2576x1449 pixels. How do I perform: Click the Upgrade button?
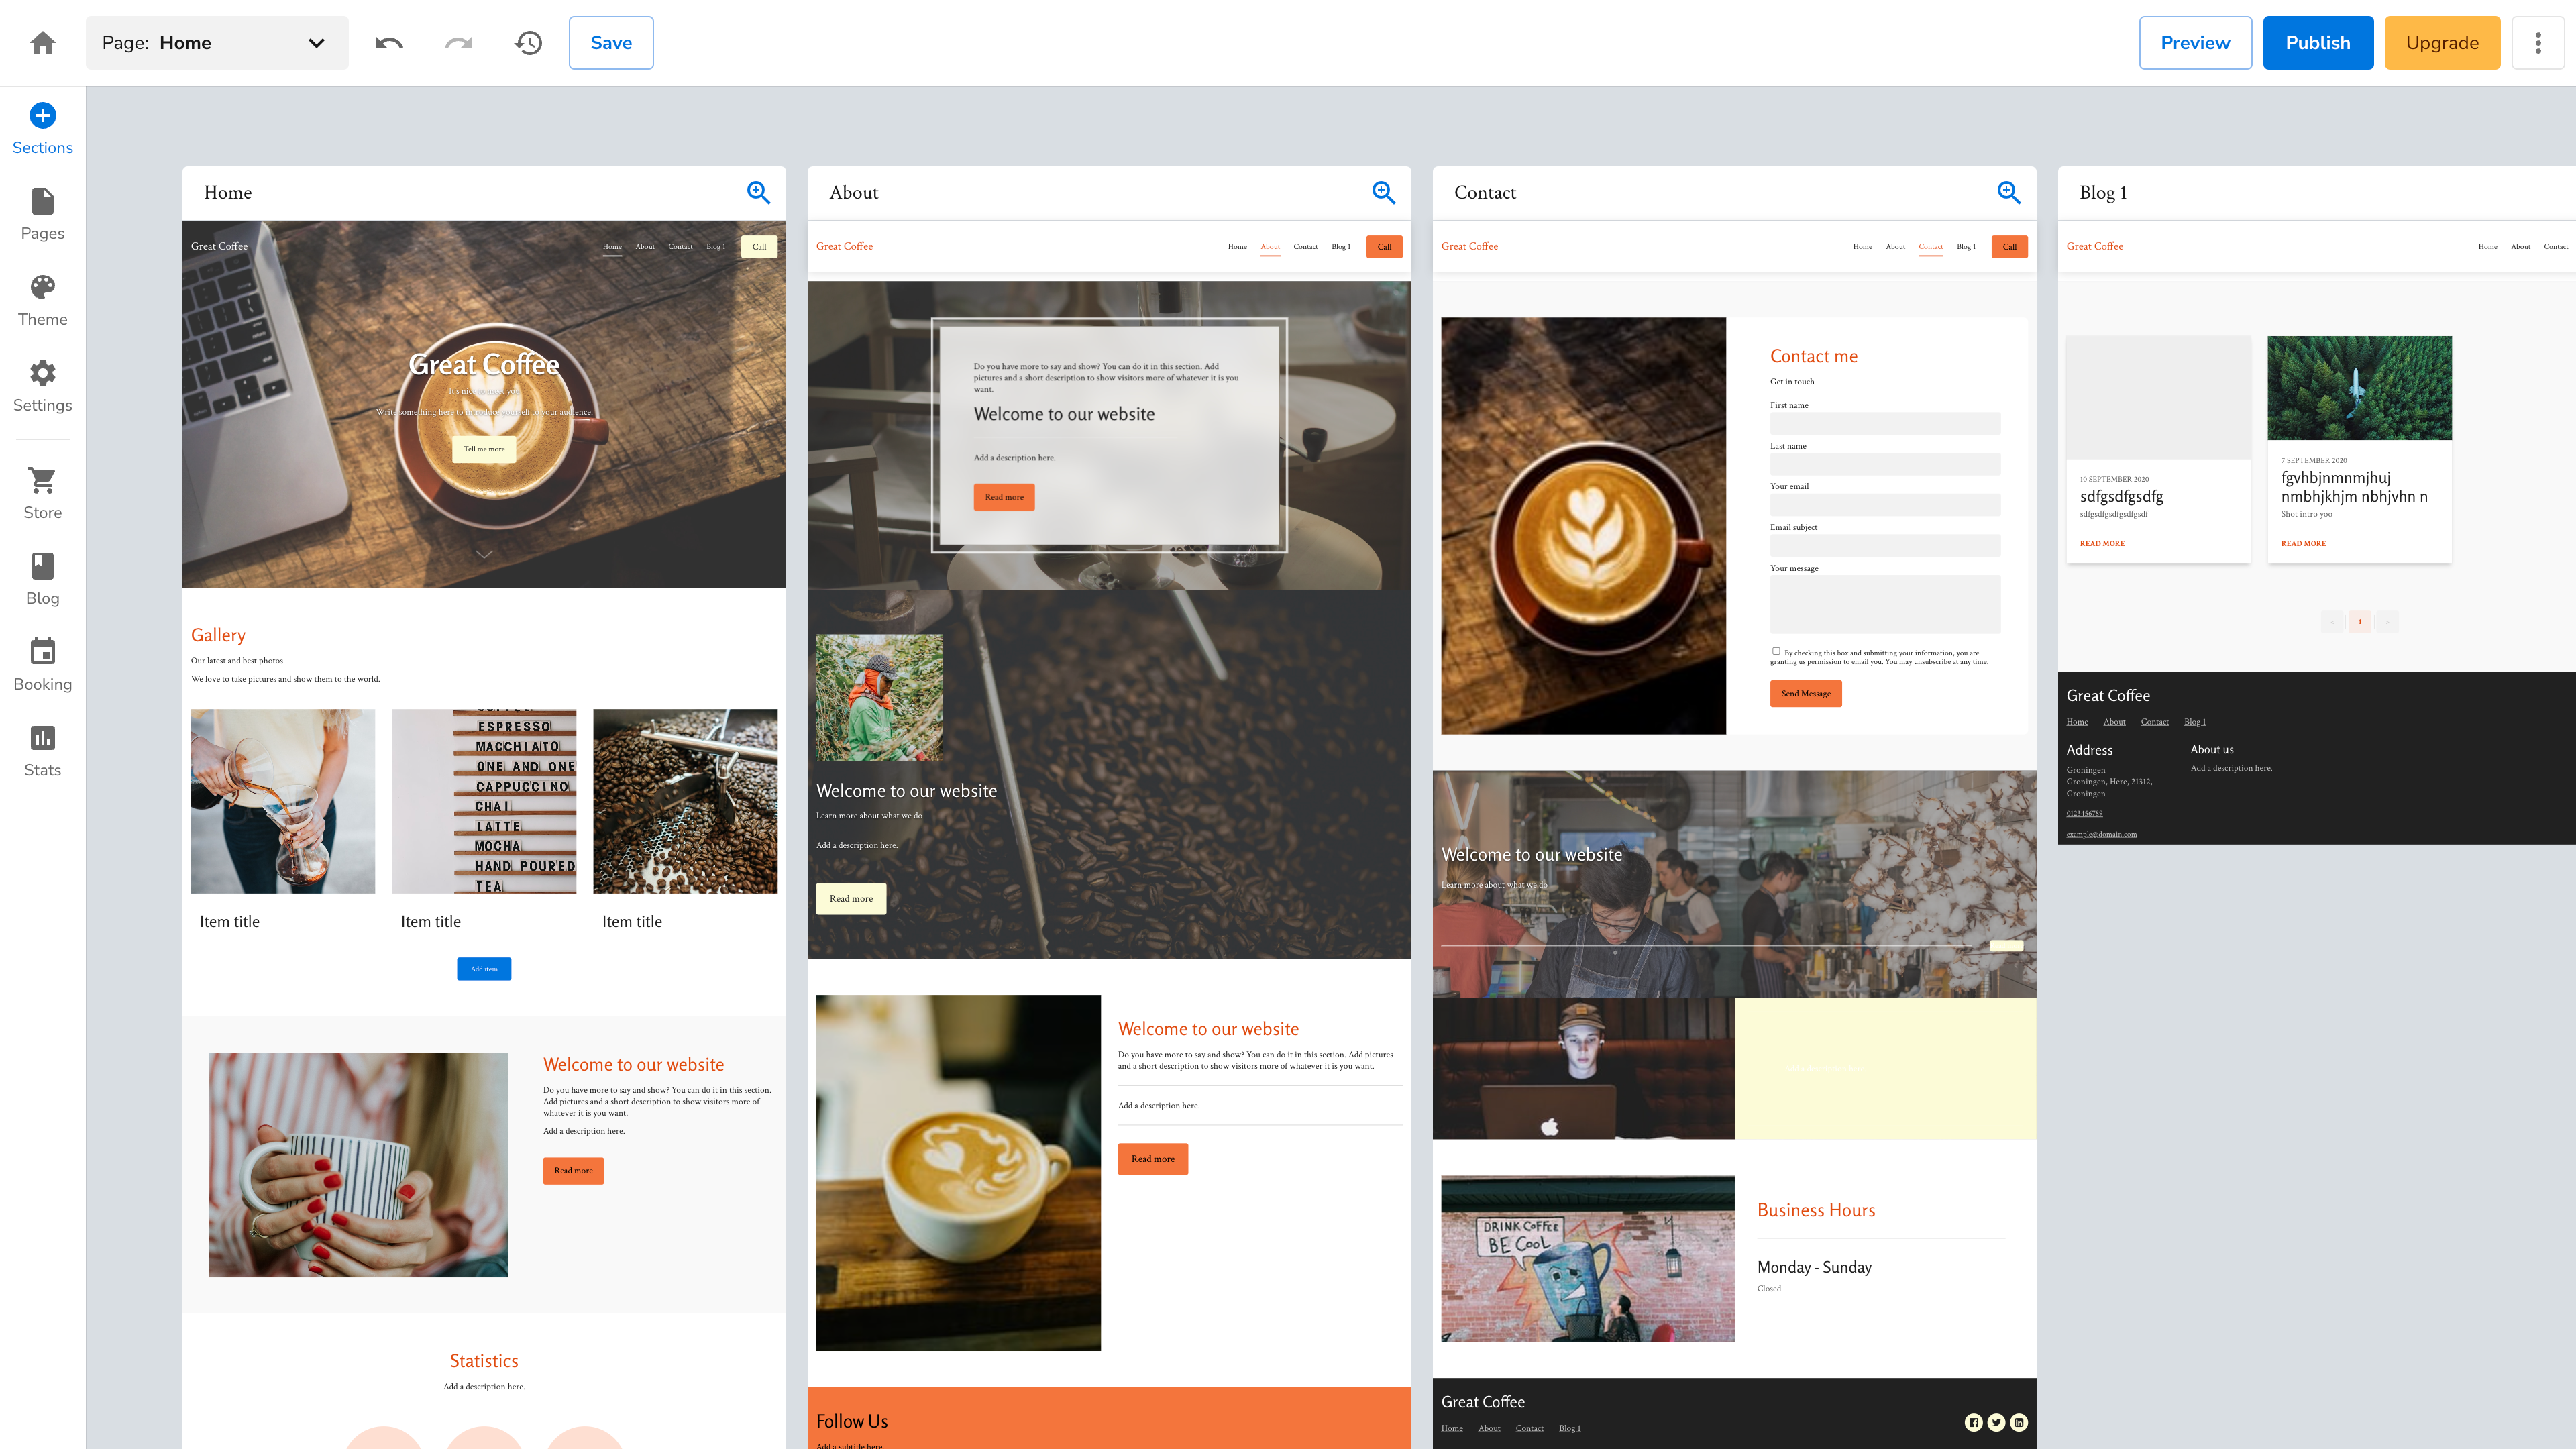(2442, 42)
